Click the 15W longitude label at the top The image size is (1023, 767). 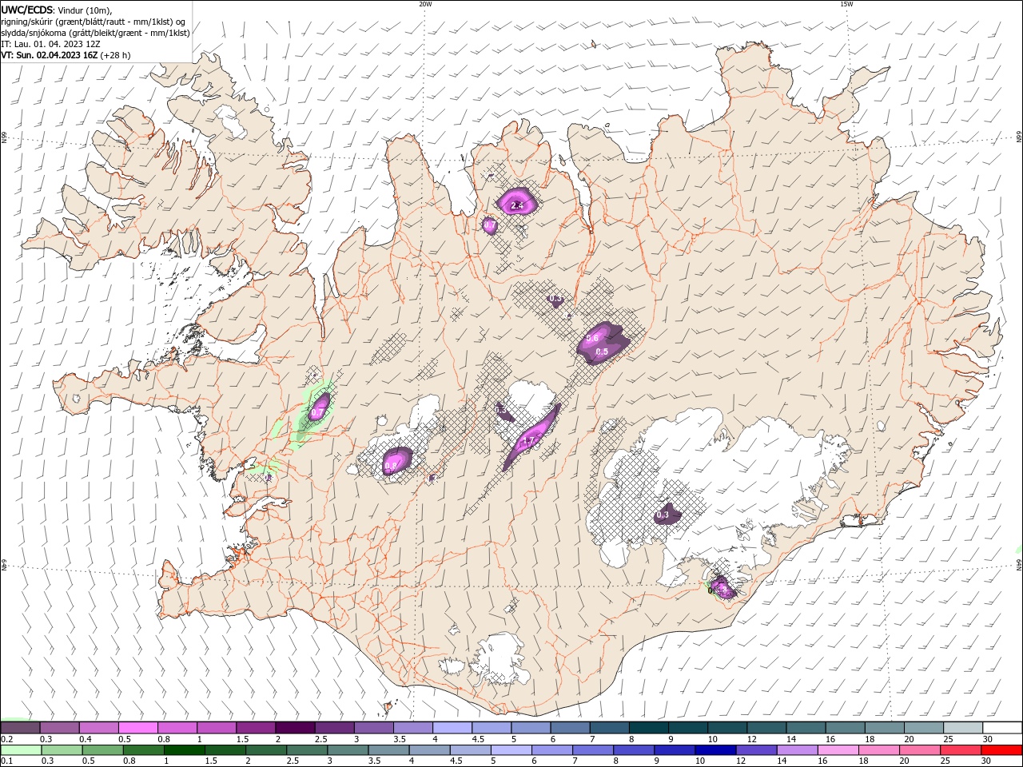click(846, 4)
